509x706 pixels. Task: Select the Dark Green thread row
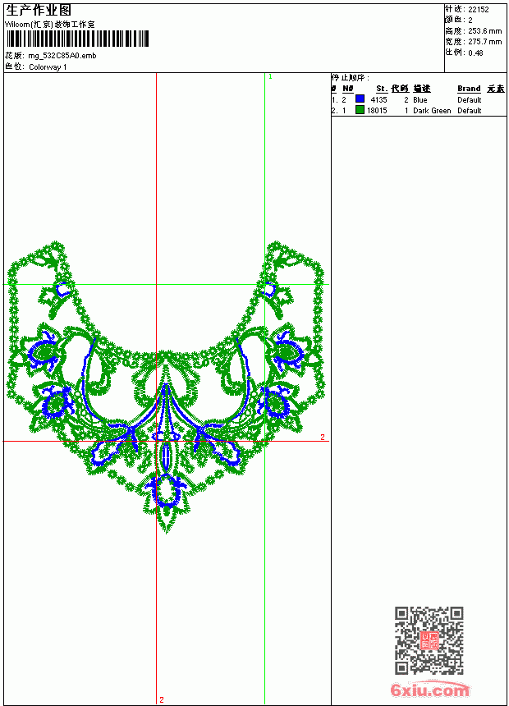point(419,110)
